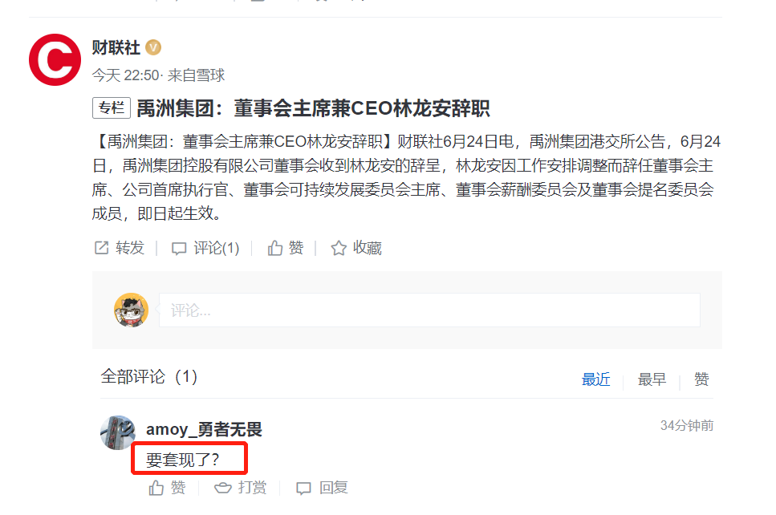
Task: Click the 今天 22:50 post timestamp
Action: click(126, 75)
